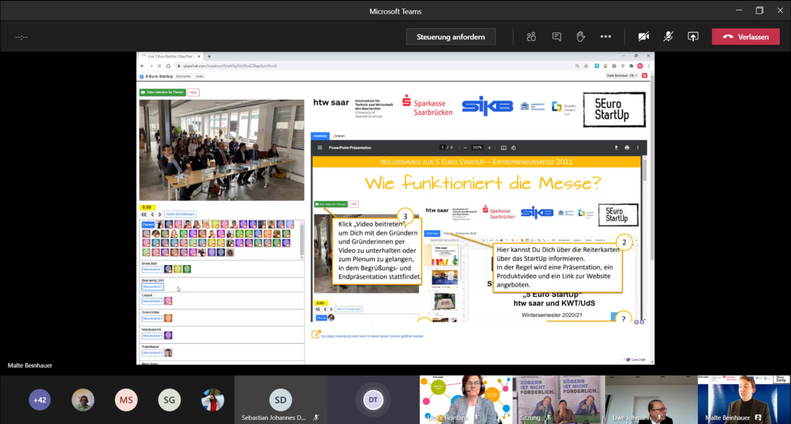791x424 pixels.
Task: Click the PDF viewer hamburger menu icon
Action: point(320,148)
